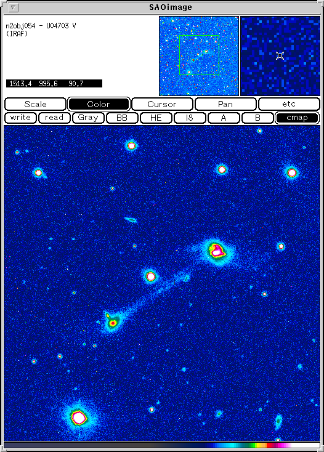
Task: Click the green pan box in overview thumbnail
Action: point(199,55)
